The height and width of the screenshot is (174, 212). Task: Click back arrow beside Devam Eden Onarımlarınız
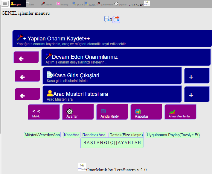point(26,57)
